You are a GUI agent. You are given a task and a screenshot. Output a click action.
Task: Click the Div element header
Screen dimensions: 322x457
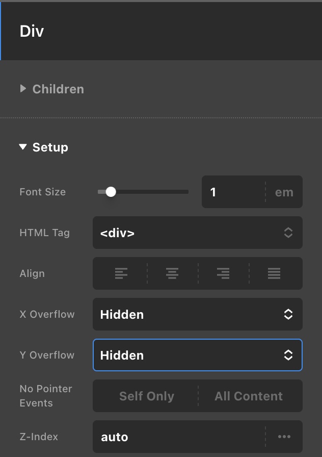click(32, 31)
